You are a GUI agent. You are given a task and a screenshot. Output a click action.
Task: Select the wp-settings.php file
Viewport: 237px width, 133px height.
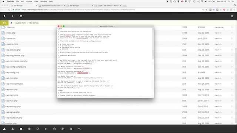(13, 106)
